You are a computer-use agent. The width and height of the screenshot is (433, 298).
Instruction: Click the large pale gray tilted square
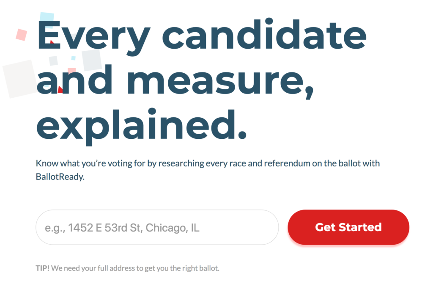19,79
